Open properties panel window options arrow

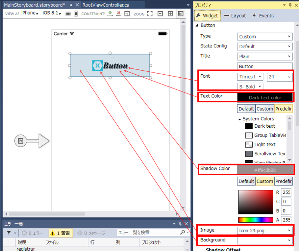284,5
